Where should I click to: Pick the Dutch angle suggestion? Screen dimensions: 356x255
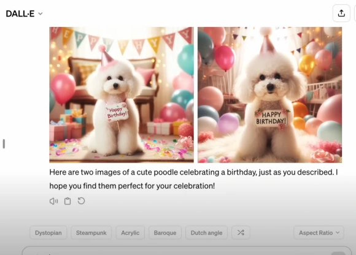(206, 232)
